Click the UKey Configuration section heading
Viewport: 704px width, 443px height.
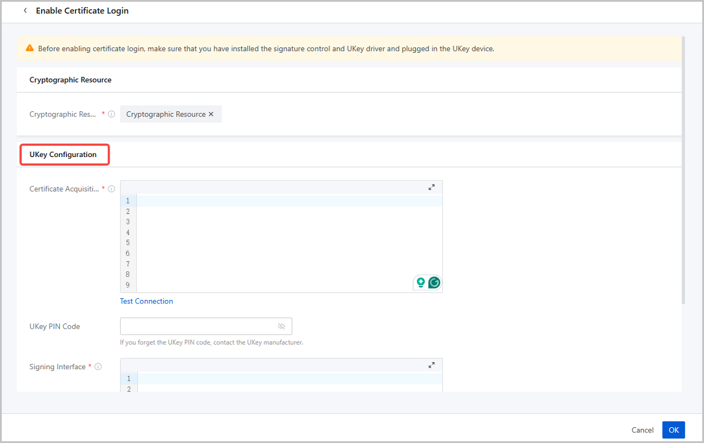[63, 155]
